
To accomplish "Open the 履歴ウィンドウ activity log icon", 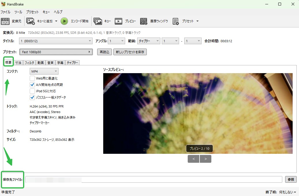I will pyautogui.click(x=144, y=21).
